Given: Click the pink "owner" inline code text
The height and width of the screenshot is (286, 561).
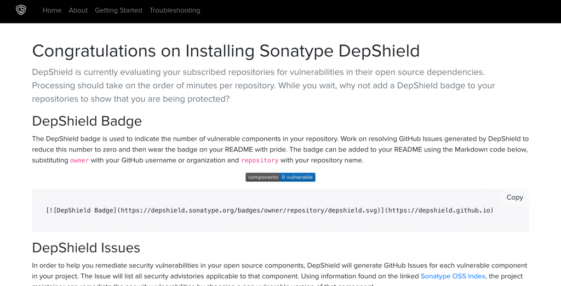Looking at the screenshot, I should click(x=79, y=161).
